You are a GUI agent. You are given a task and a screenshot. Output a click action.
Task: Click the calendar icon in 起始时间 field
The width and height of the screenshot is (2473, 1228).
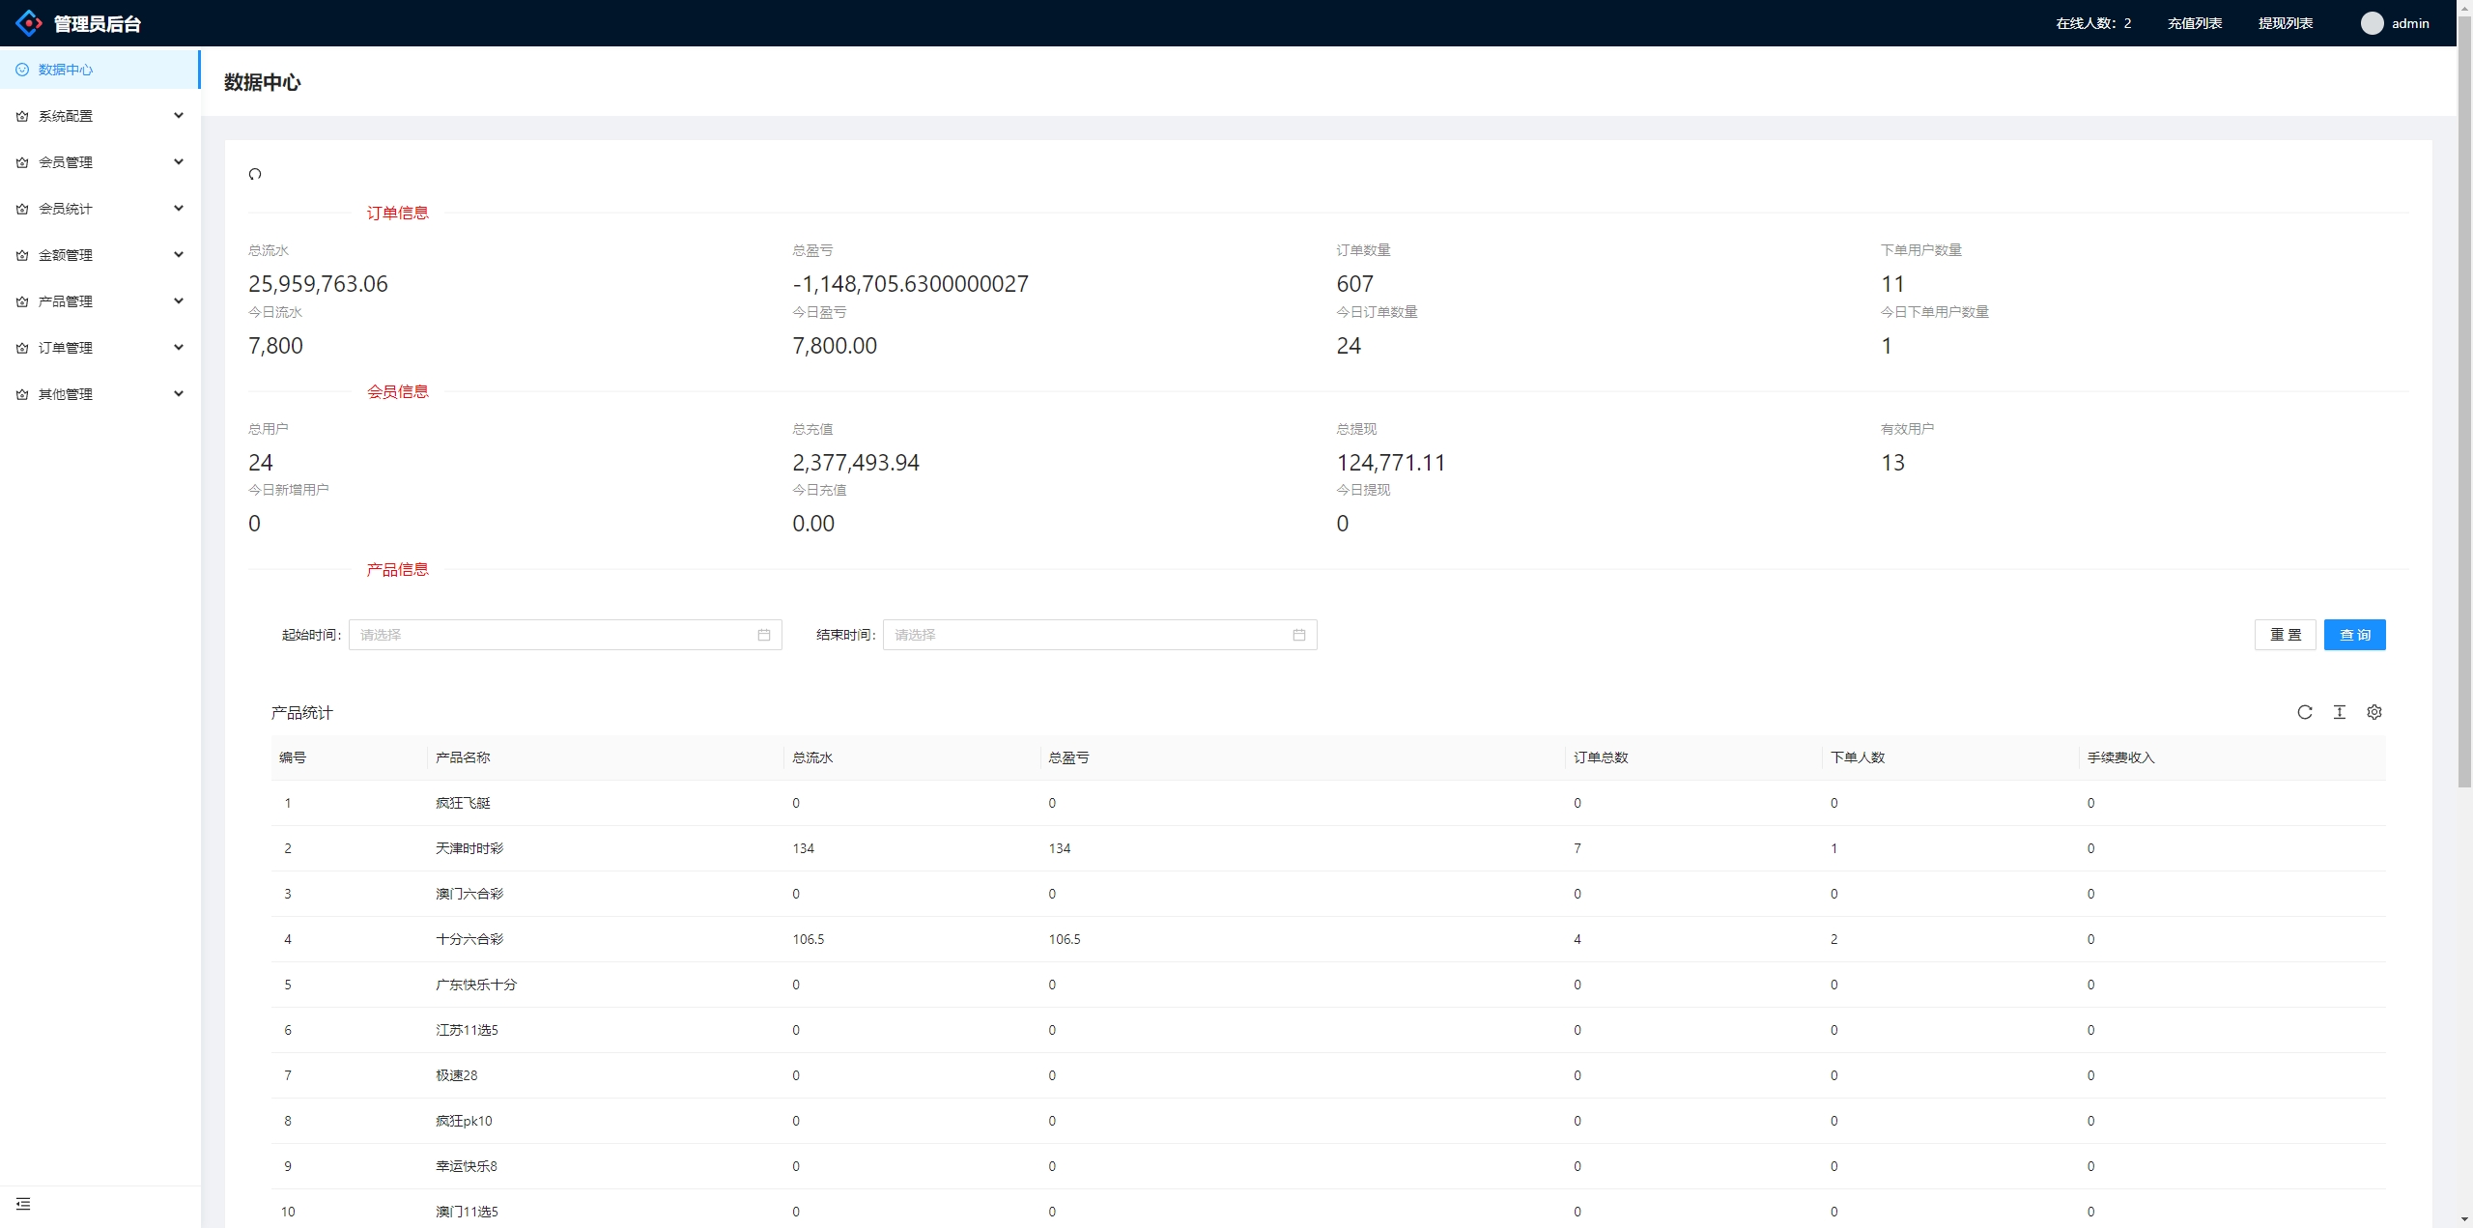(x=763, y=635)
